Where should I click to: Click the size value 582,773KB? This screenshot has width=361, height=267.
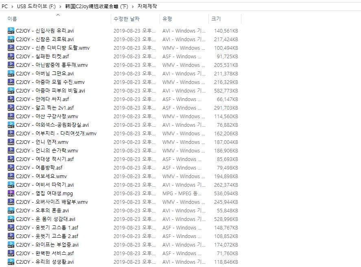point(226,91)
